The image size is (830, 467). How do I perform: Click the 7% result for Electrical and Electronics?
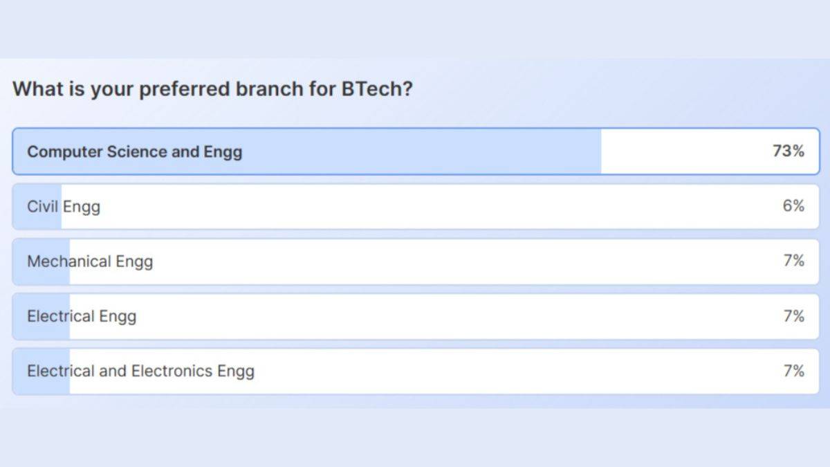tap(793, 371)
